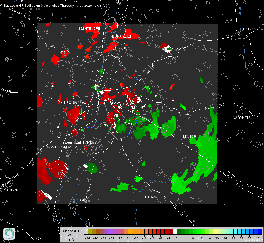Click the Budapest-HR legend title
Screen dimensions: 264x243
point(71,231)
